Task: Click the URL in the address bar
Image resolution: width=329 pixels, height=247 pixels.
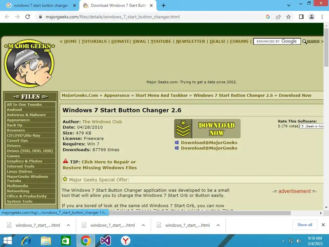Action: click(112, 17)
